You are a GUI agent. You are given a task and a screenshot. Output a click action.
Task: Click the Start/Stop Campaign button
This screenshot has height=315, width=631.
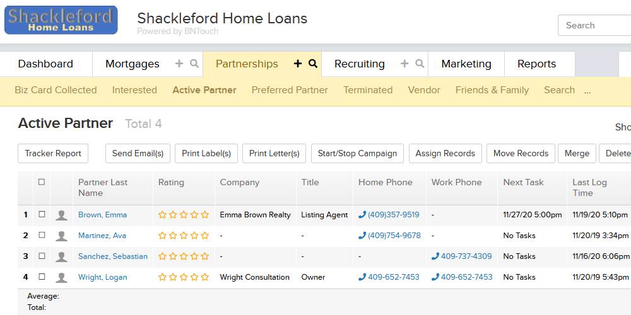357,154
